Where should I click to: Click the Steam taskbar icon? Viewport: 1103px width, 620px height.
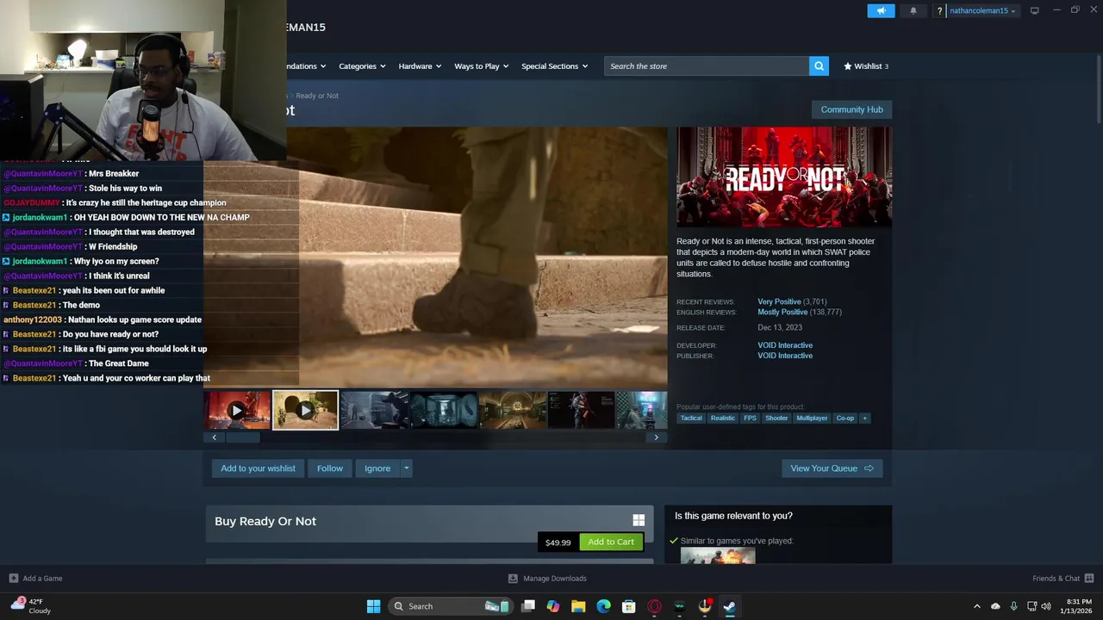click(x=730, y=606)
